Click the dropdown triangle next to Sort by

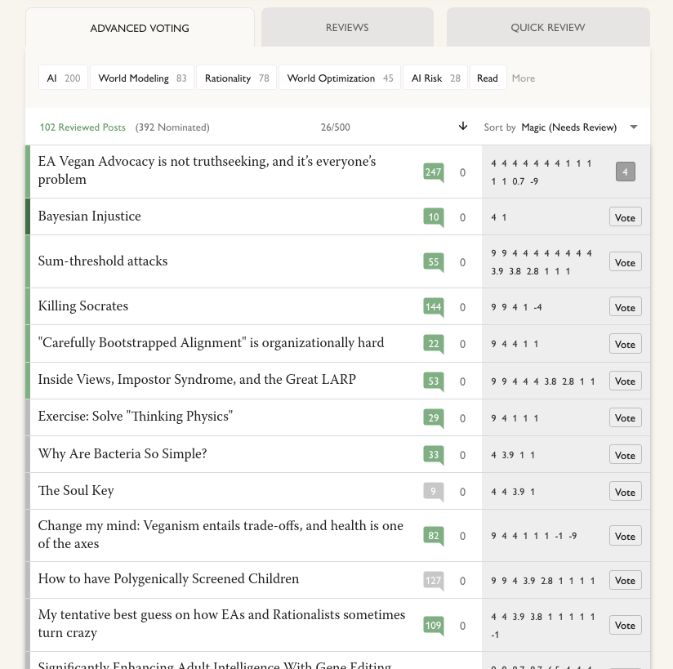pyautogui.click(x=634, y=127)
